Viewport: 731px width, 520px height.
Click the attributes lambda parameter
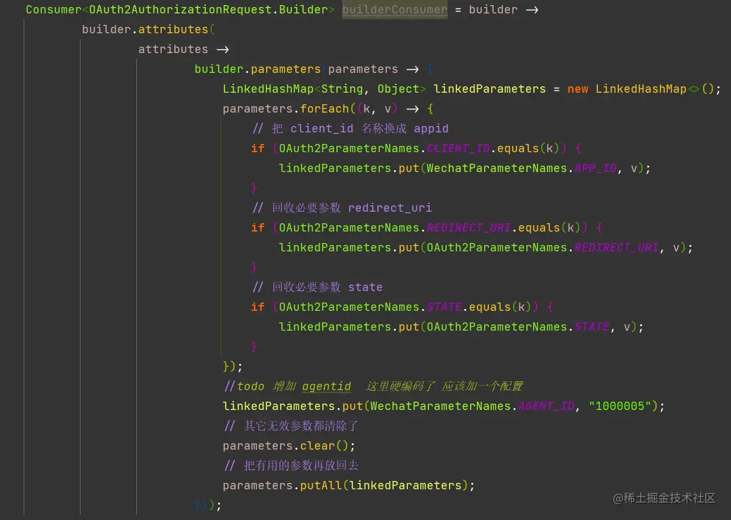tap(173, 49)
